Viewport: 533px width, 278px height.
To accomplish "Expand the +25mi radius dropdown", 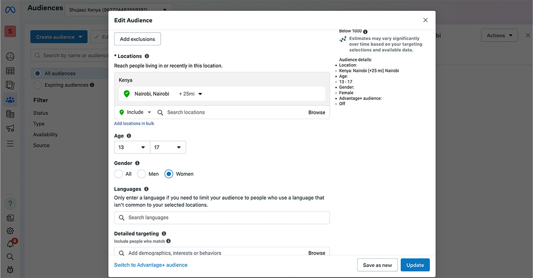I will click(190, 94).
